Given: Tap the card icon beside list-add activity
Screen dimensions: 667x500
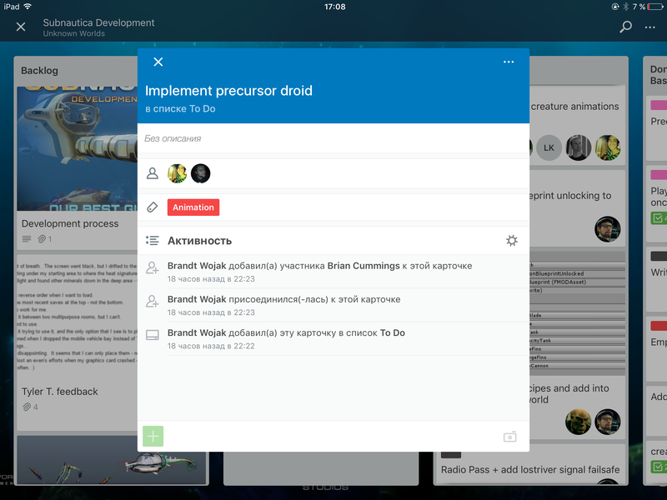Looking at the screenshot, I should click(x=153, y=335).
